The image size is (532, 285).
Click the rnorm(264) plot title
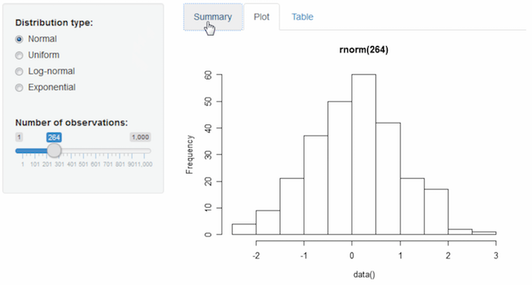[x=364, y=50]
